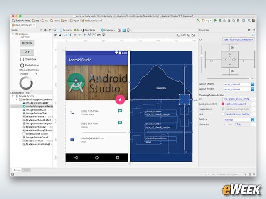266x199 pixels.
Task: Select main_activity.xml editor tab
Action: pyautogui.click(x=24, y=25)
